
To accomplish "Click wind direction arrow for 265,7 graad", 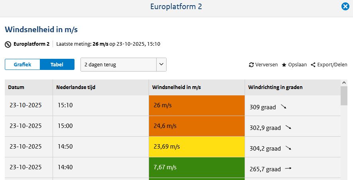I will point(288,168).
